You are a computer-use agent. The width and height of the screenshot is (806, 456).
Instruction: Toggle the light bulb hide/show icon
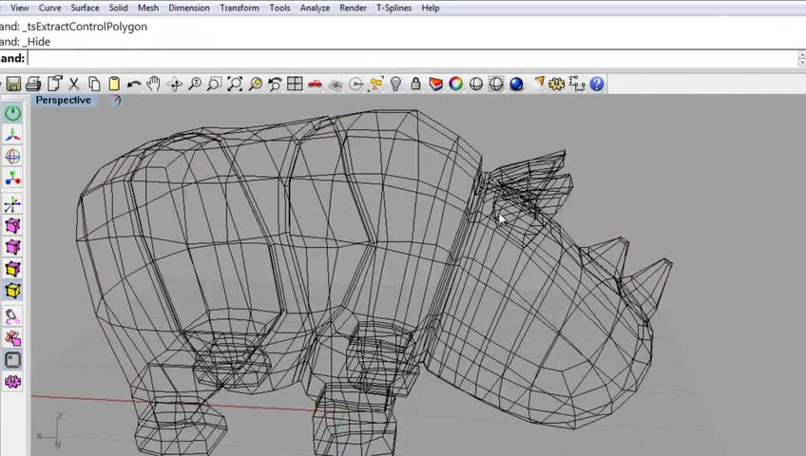[x=395, y=85]
